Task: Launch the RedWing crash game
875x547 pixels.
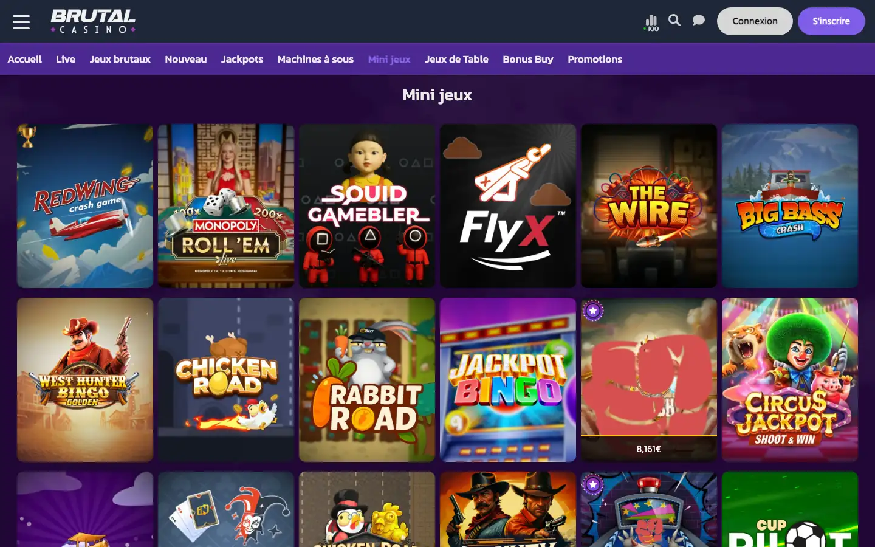Action: [x=85, y=206]
